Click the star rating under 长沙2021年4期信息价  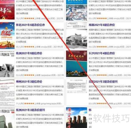pyautogui.click(x=102, y=75)
